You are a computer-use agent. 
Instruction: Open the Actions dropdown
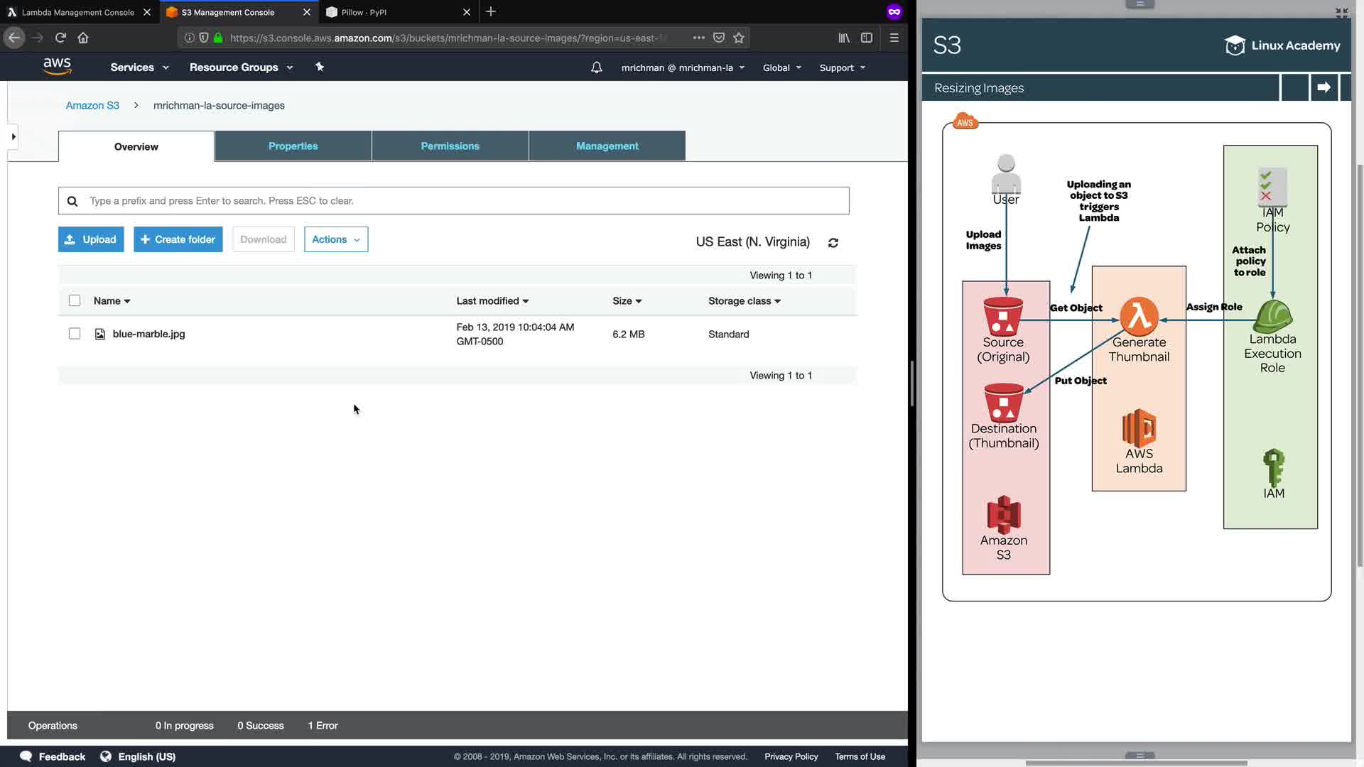click(x=336, y=239)
